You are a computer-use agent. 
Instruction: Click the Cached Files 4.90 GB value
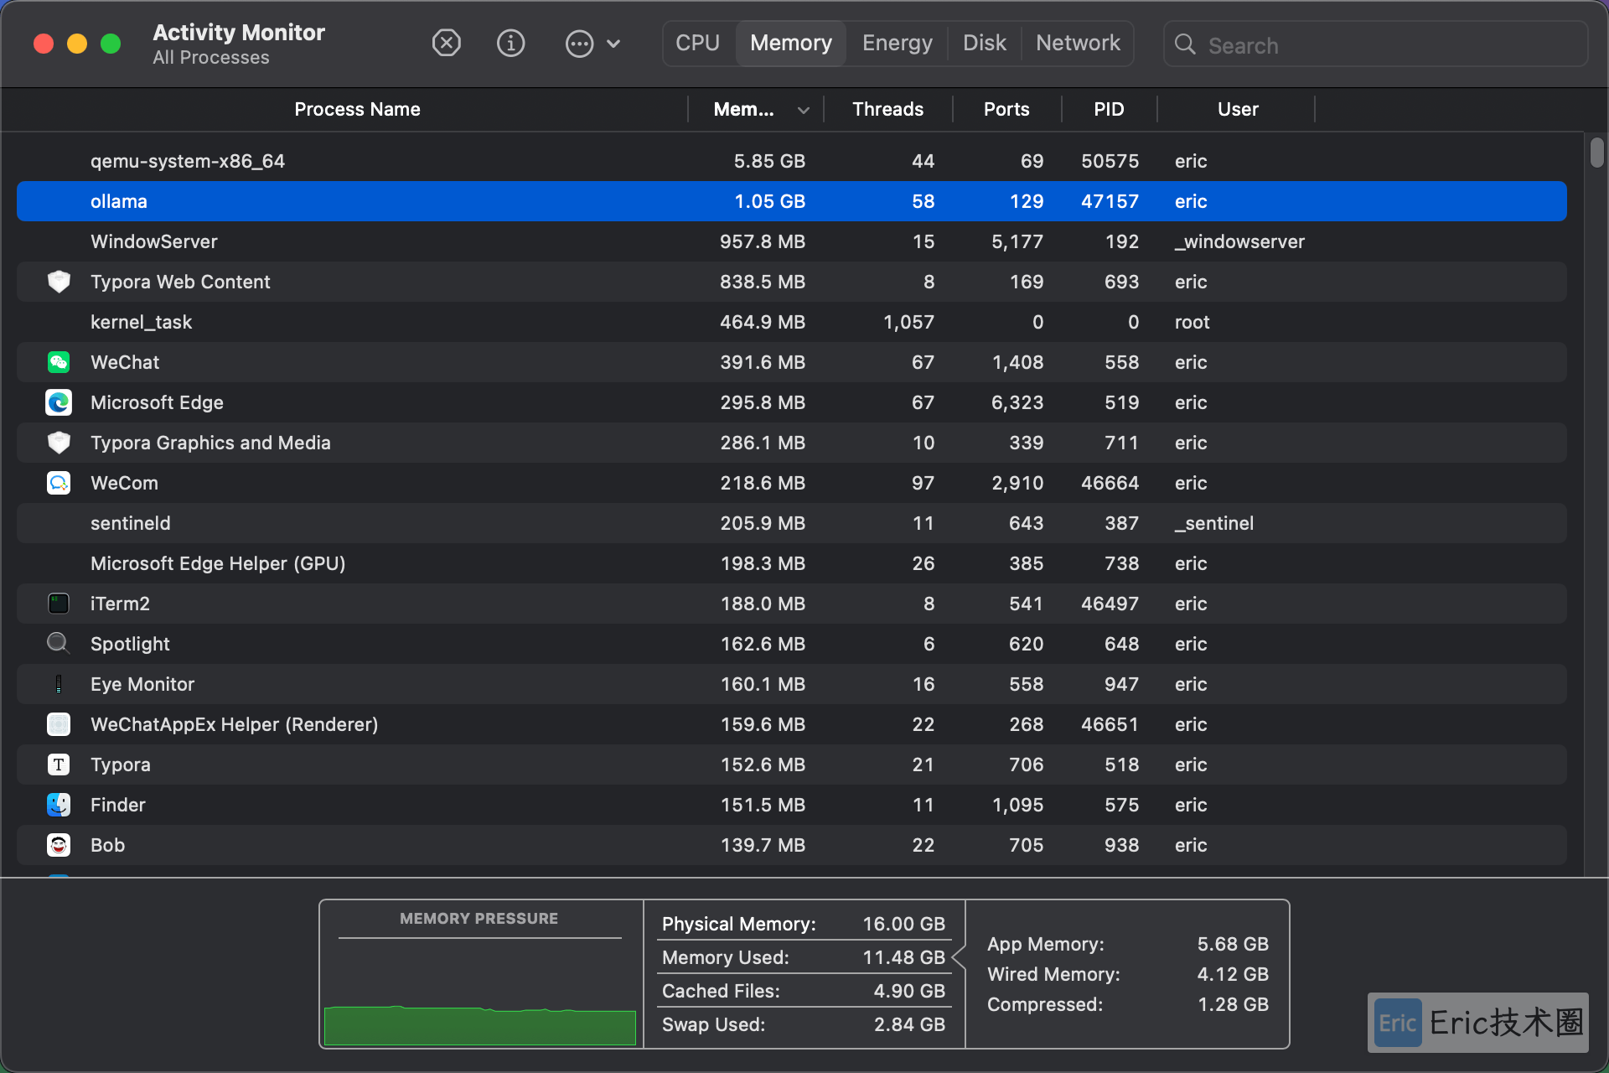909,991
